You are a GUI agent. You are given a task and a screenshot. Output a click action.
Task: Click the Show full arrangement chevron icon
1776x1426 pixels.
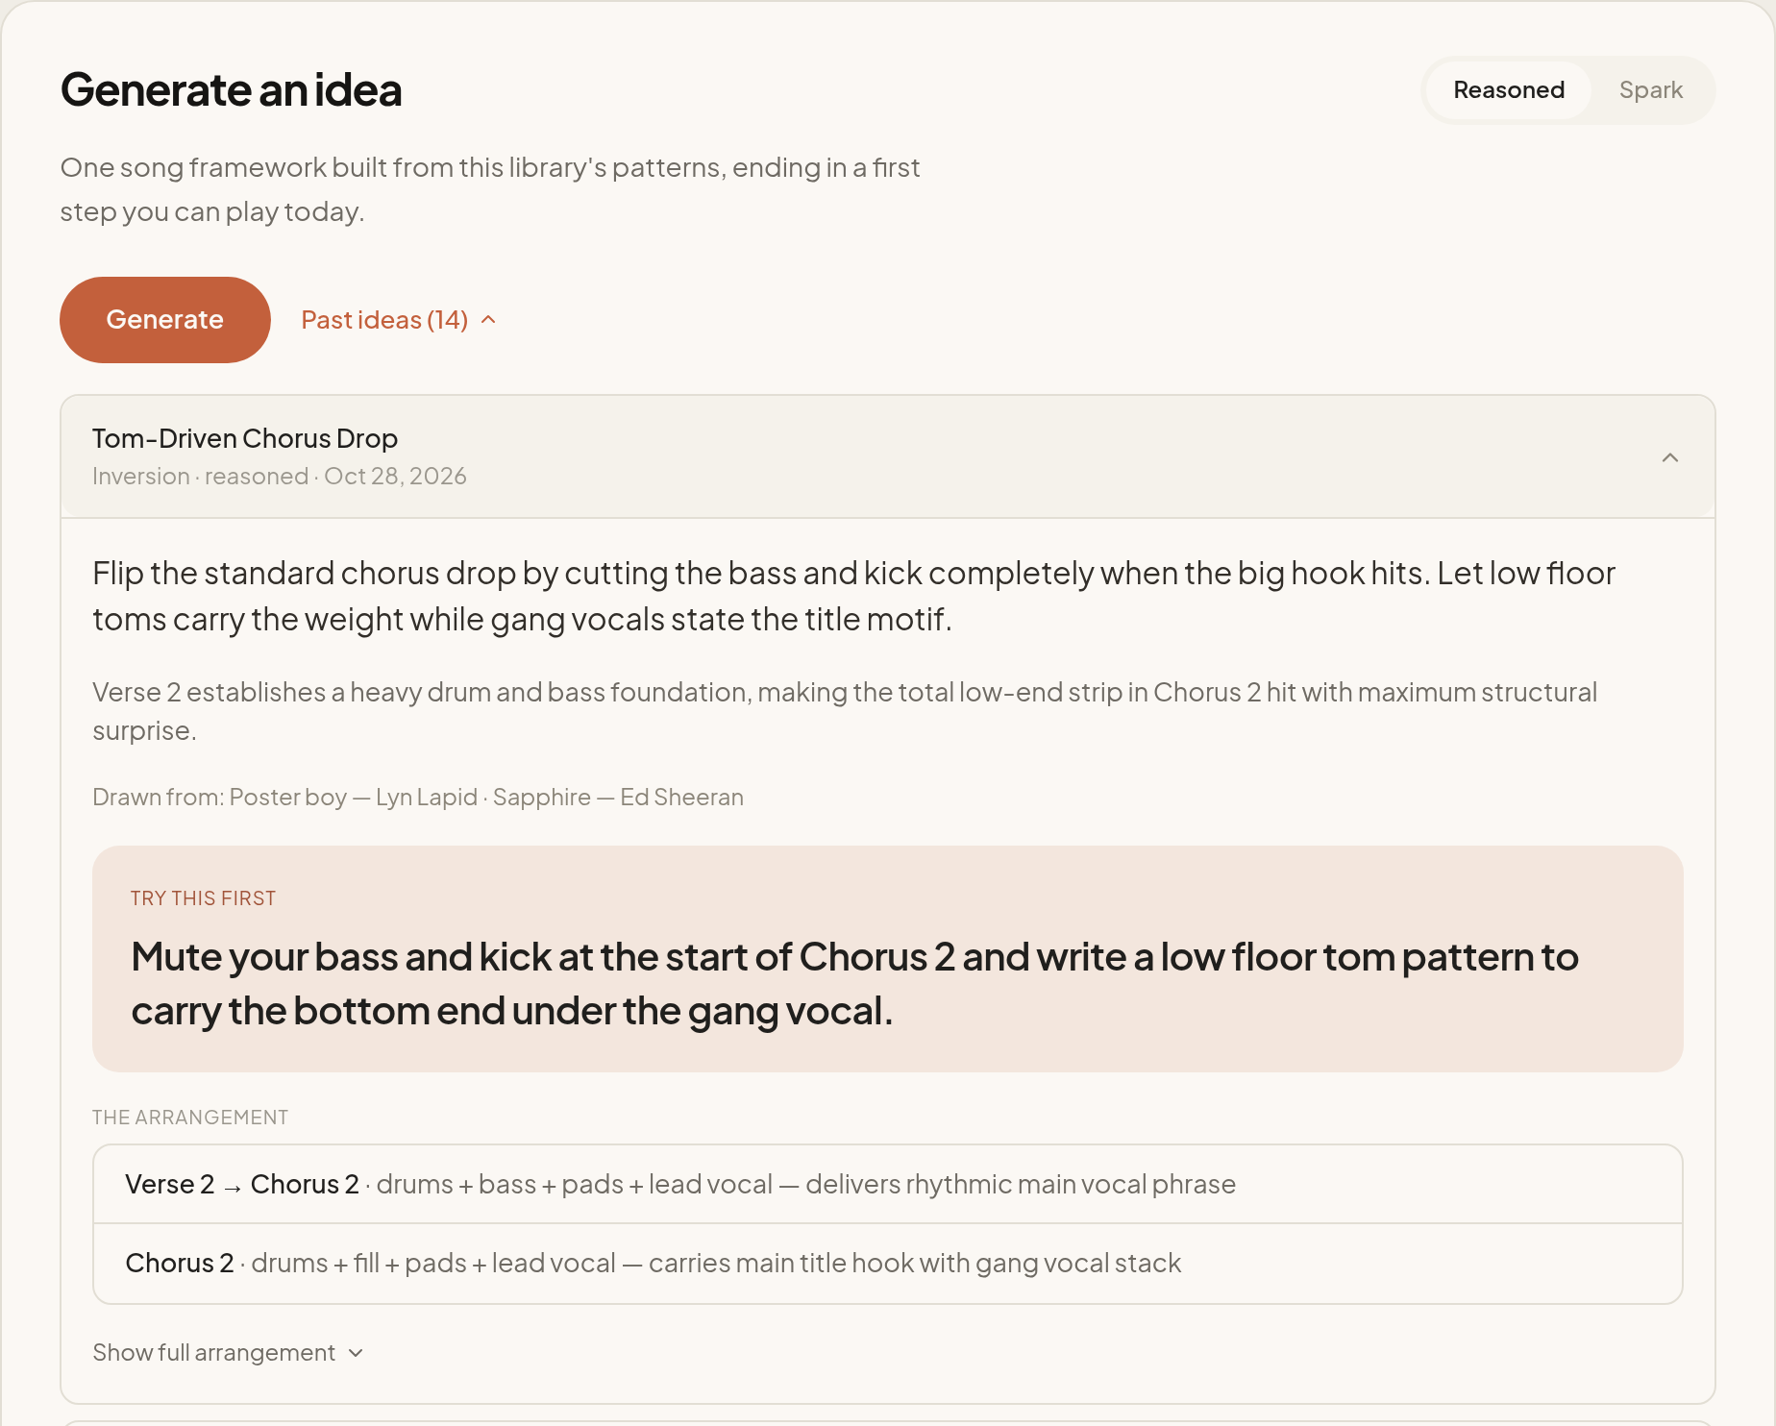[x=357, y=1353]
